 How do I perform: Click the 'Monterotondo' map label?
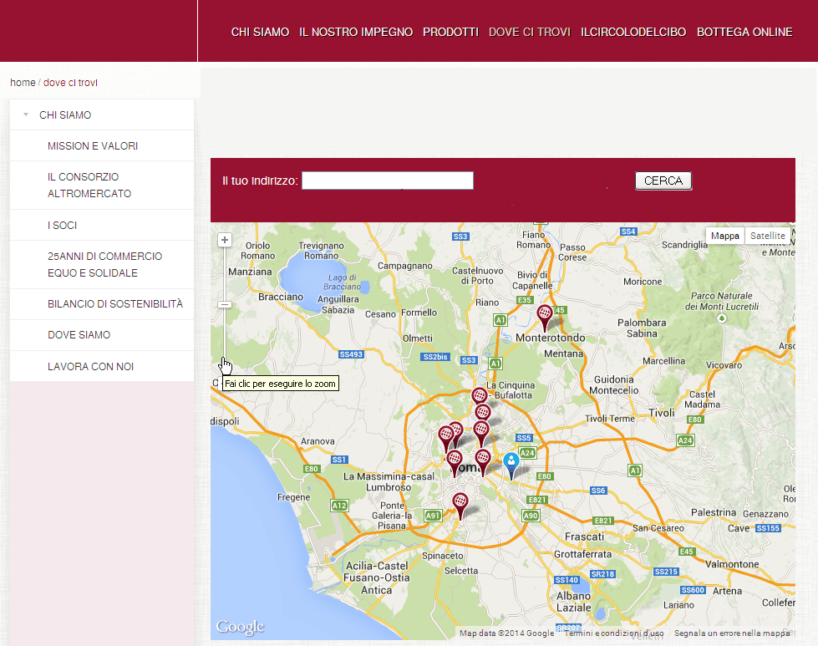point(551,338)
